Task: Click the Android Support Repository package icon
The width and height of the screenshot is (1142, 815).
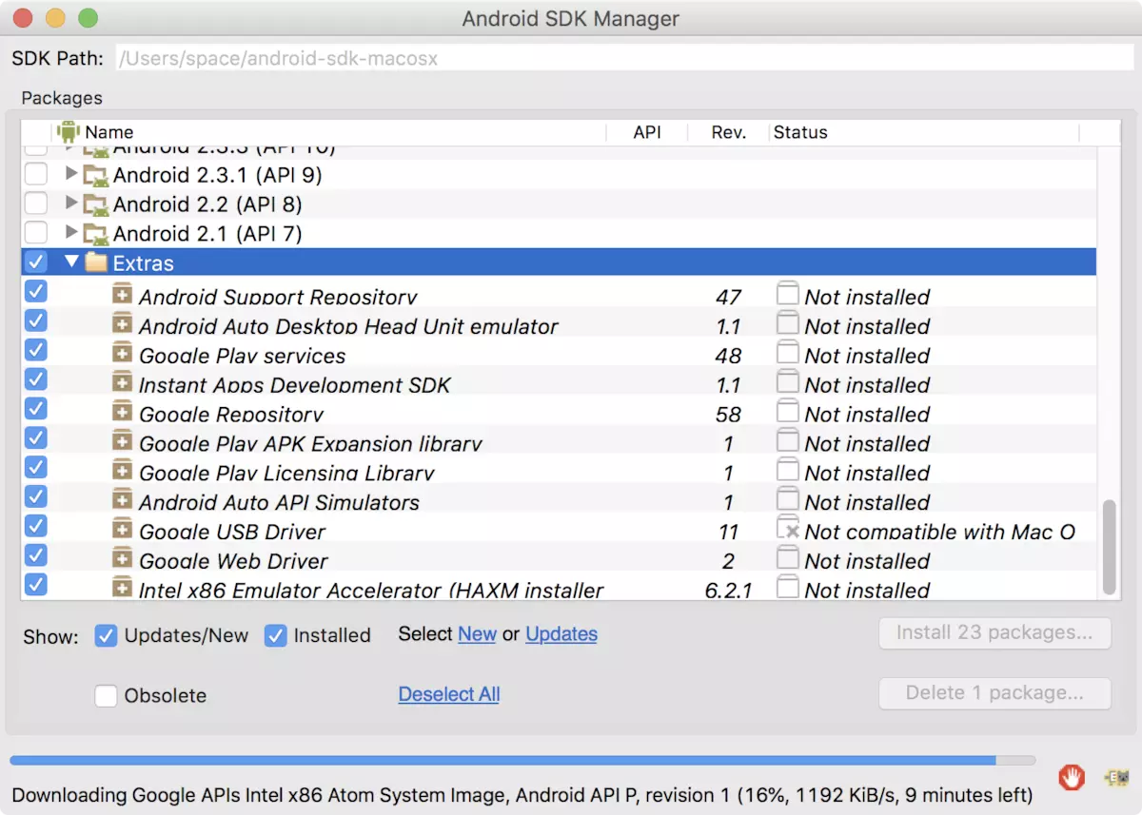Action: (x=122, y=294)
